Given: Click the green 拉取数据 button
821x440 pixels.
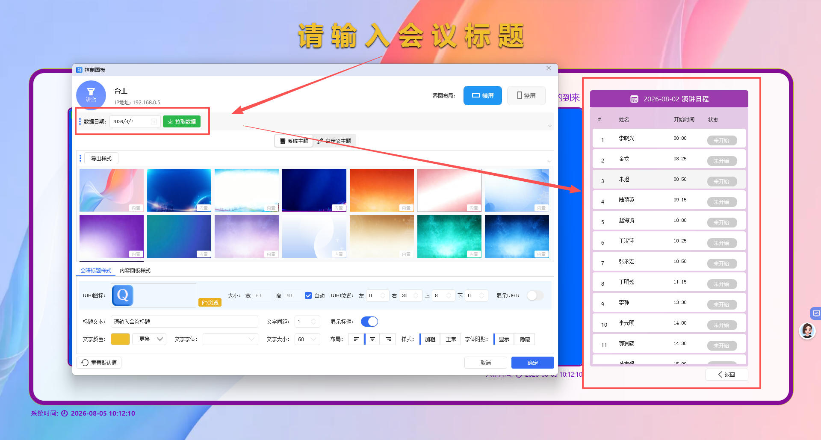Looking at the screenshot, I should 182,122.
